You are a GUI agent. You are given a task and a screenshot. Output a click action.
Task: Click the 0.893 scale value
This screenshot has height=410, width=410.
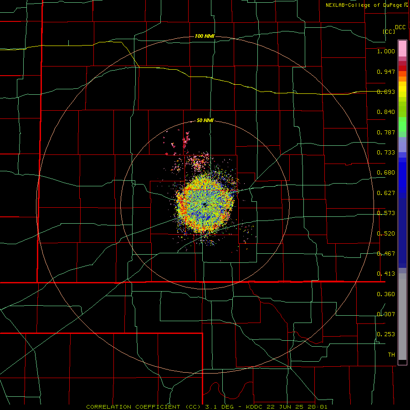(386, 92)
